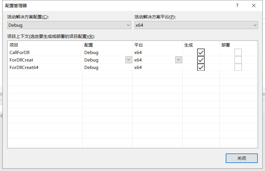
Task: Toggle the build checkbox for CallForDll
Action: (x=201, y=52)
